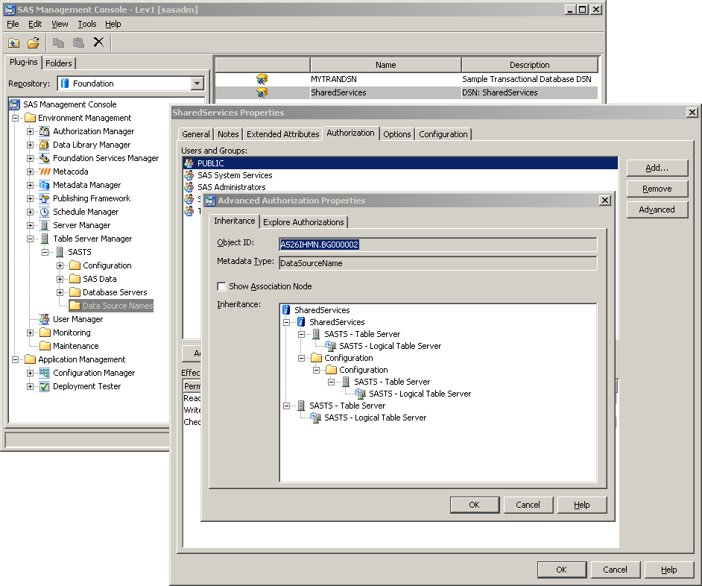Open the Repository dropdown
The height and width of the screenshot is (586, 702).
[197, 84]
